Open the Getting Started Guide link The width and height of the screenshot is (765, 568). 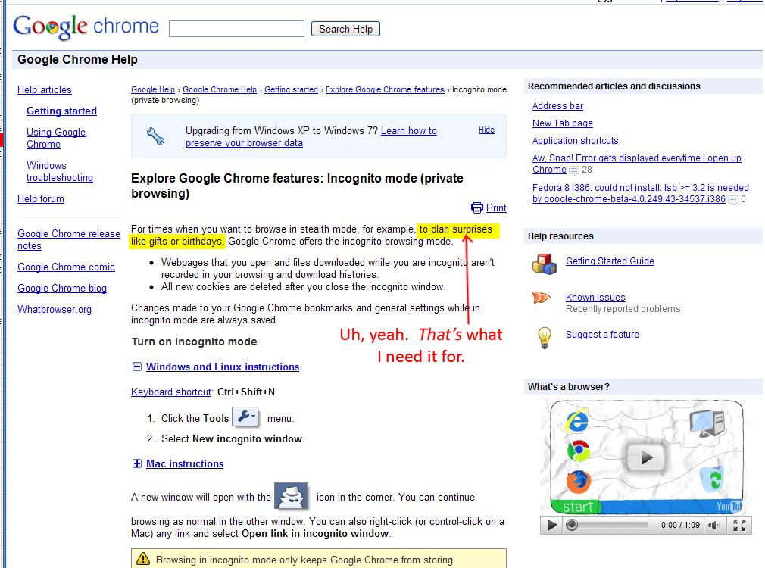point(610,261)
